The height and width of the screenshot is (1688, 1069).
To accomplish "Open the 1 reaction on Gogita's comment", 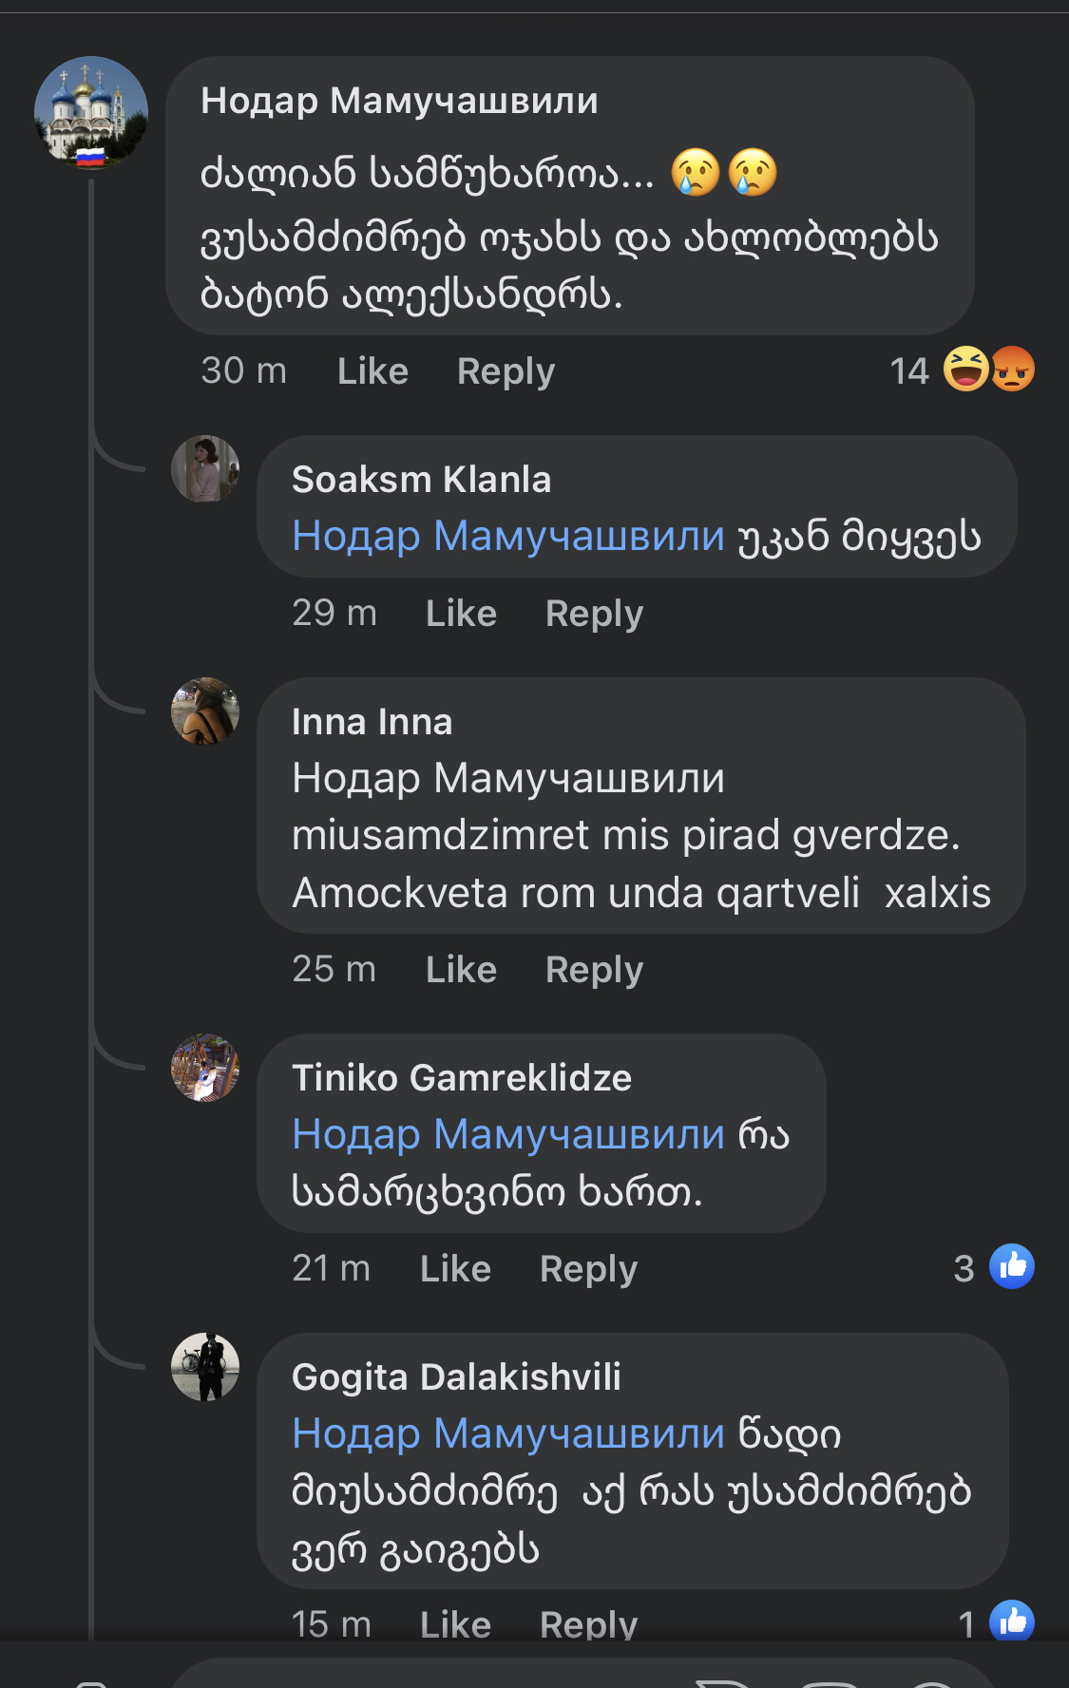I will (967, 1623).
